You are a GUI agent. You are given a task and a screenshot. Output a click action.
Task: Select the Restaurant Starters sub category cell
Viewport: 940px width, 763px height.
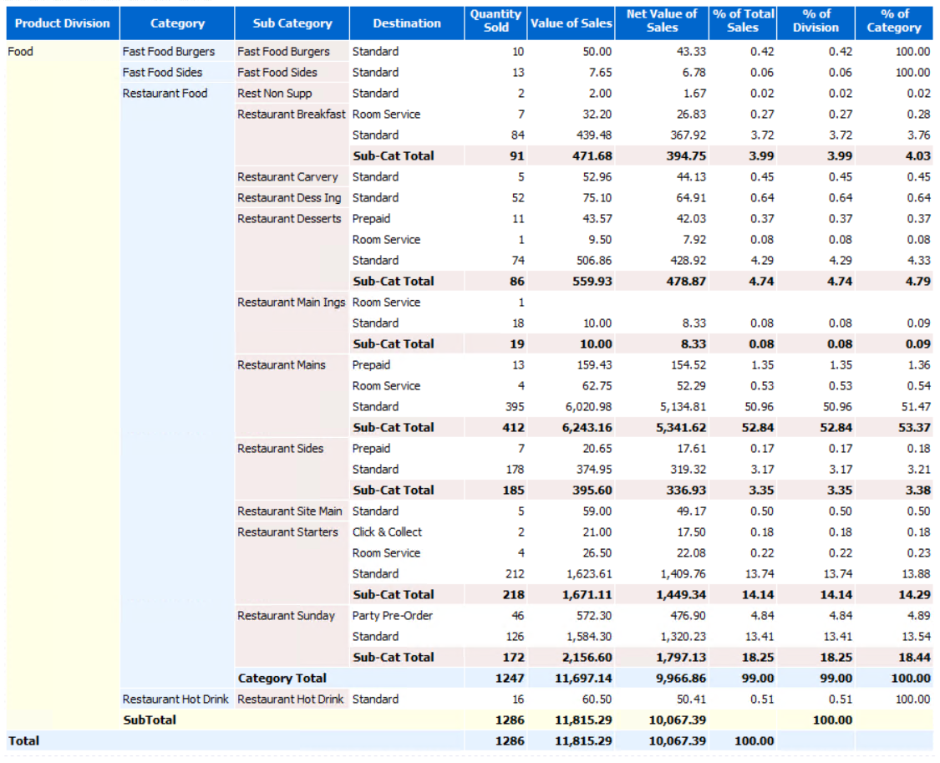(287, 532)
